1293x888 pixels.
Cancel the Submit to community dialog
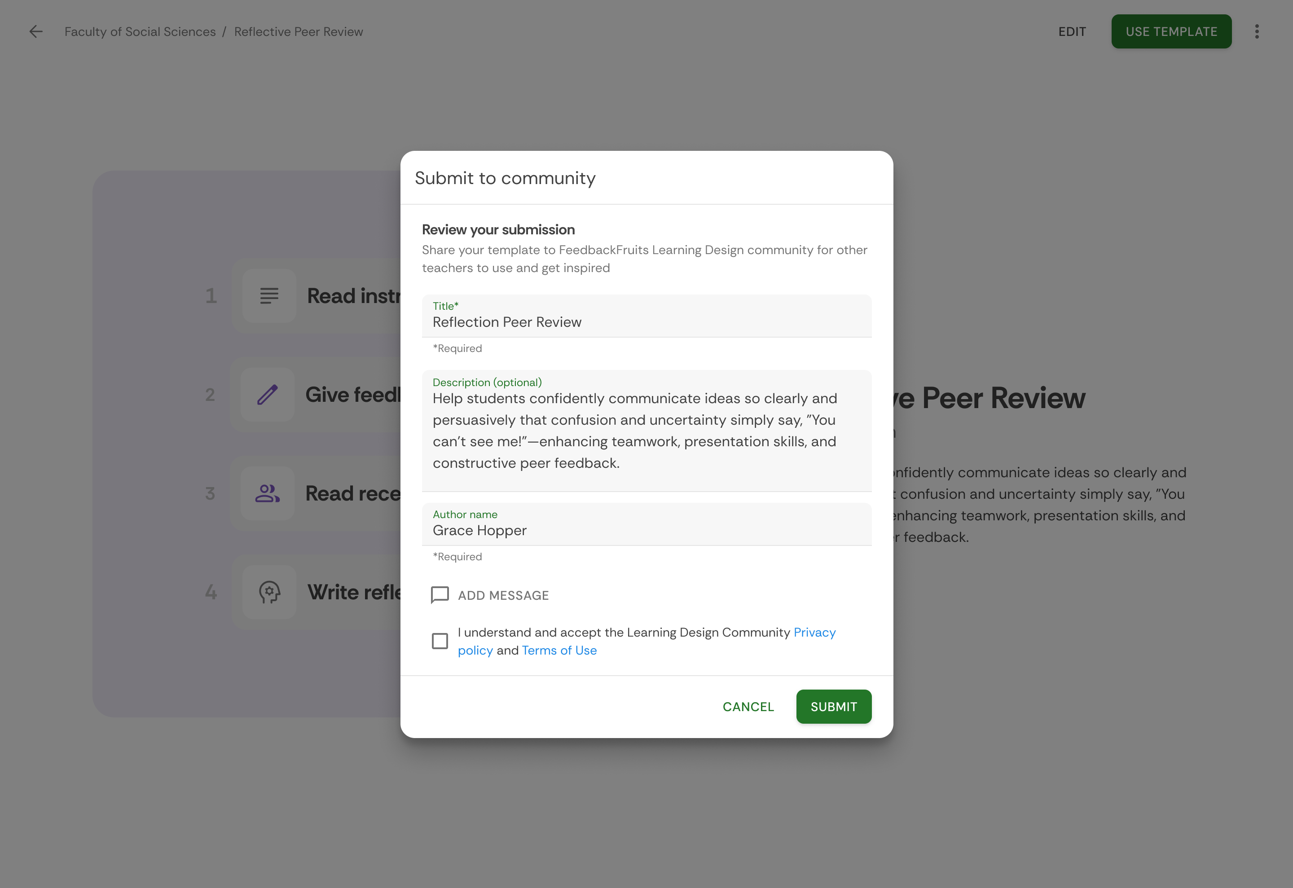coord(748,707)
